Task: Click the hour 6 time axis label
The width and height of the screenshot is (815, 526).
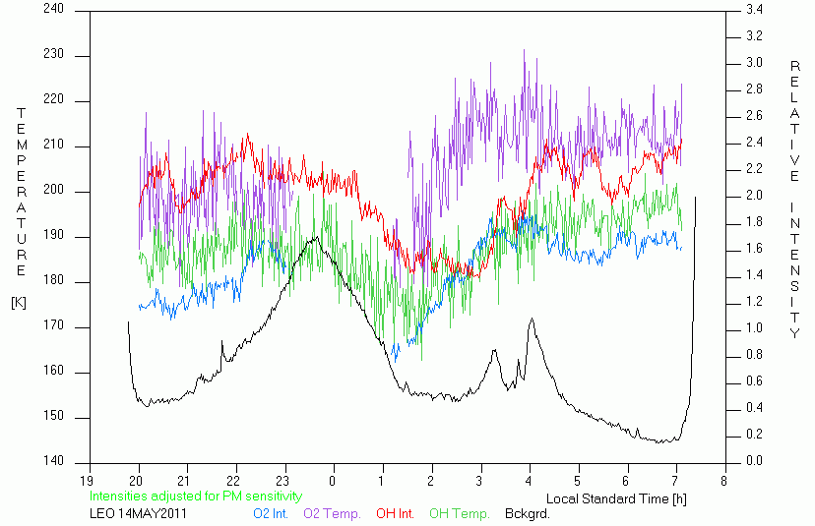Action: tap(626, 481)
